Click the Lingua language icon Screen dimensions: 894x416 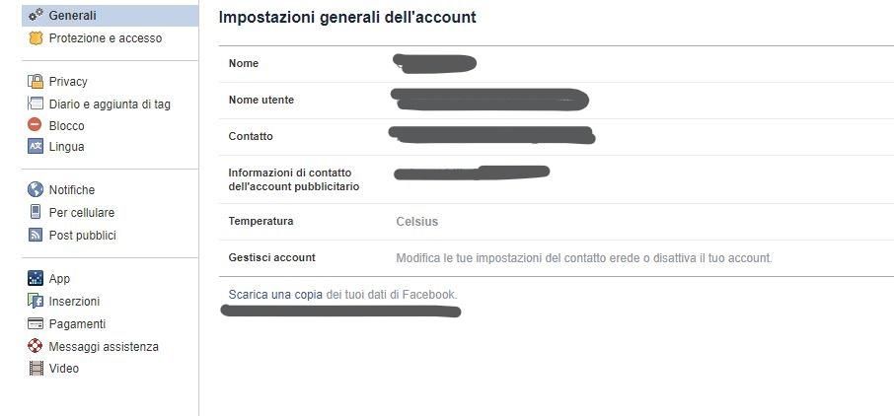coord(36,147)
